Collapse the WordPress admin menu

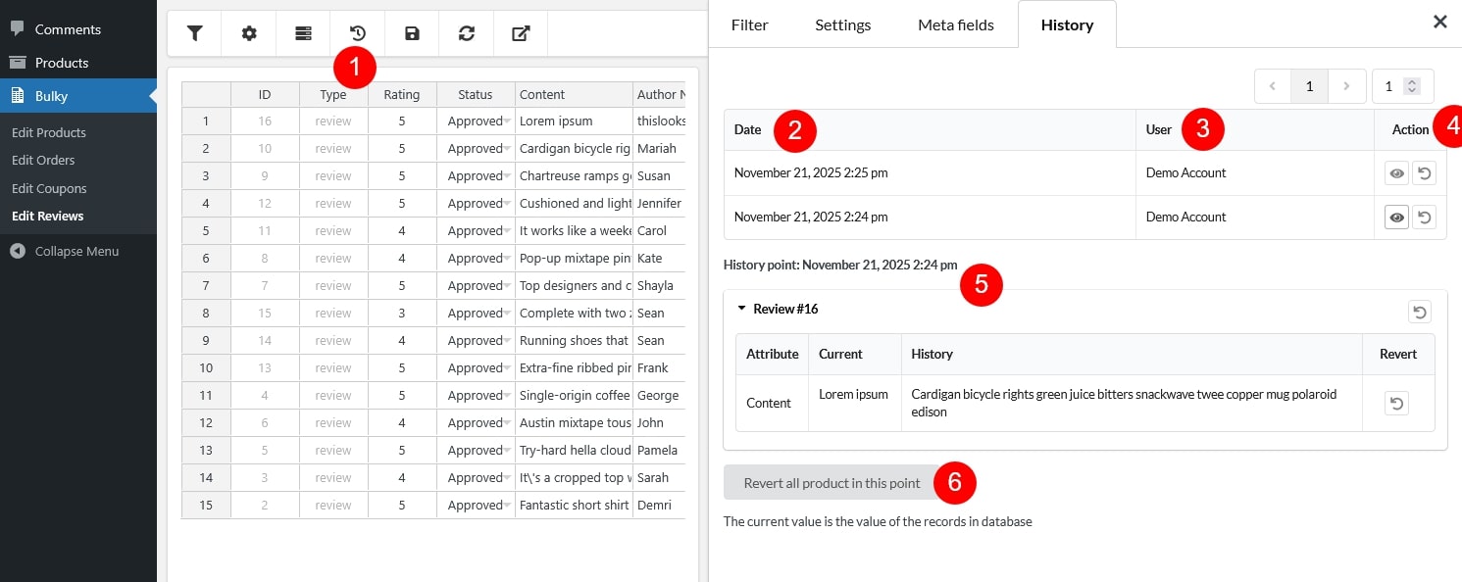coord(76,251)
